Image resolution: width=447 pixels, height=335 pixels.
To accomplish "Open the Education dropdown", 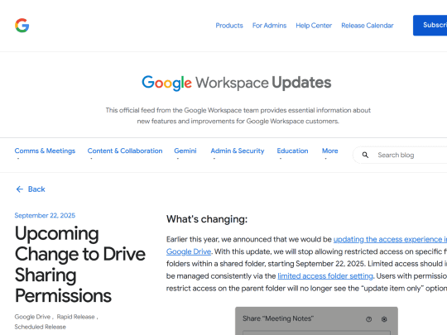I will coord(292,151).
